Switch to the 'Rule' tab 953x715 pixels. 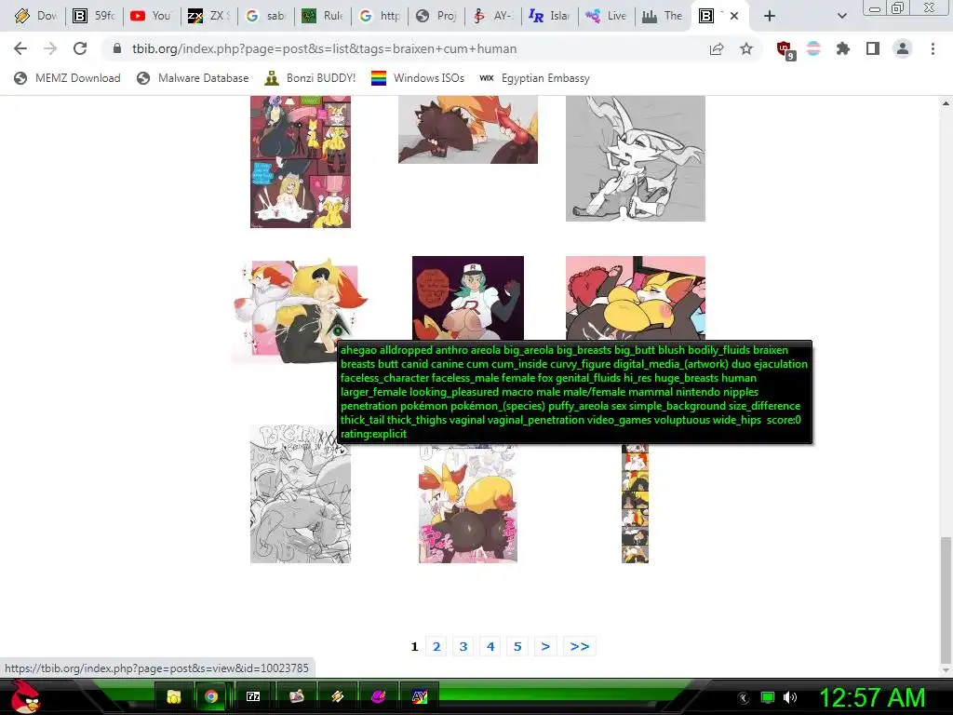coord(323,16)
